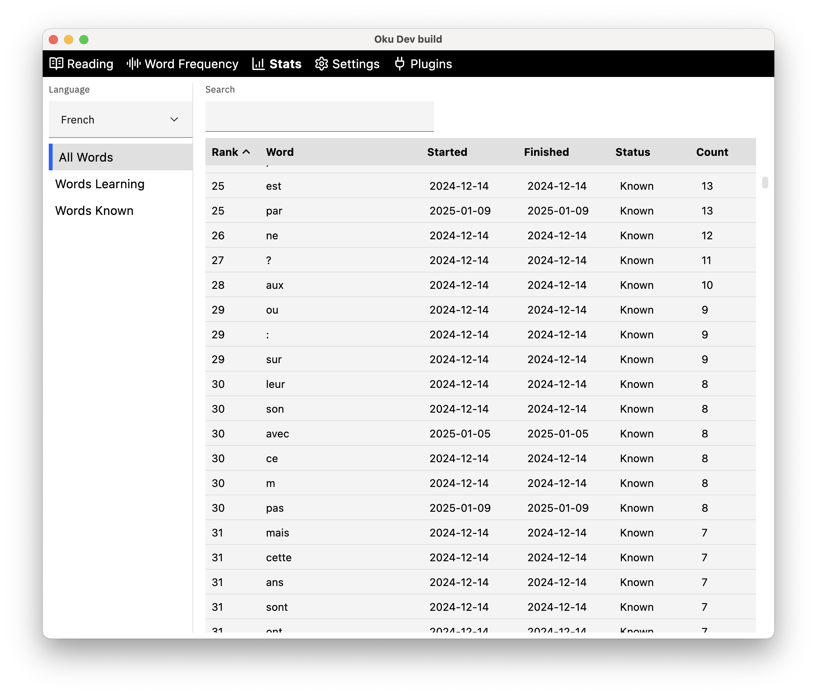Click the table's vertical scrollbar thumb

[765, 183]
